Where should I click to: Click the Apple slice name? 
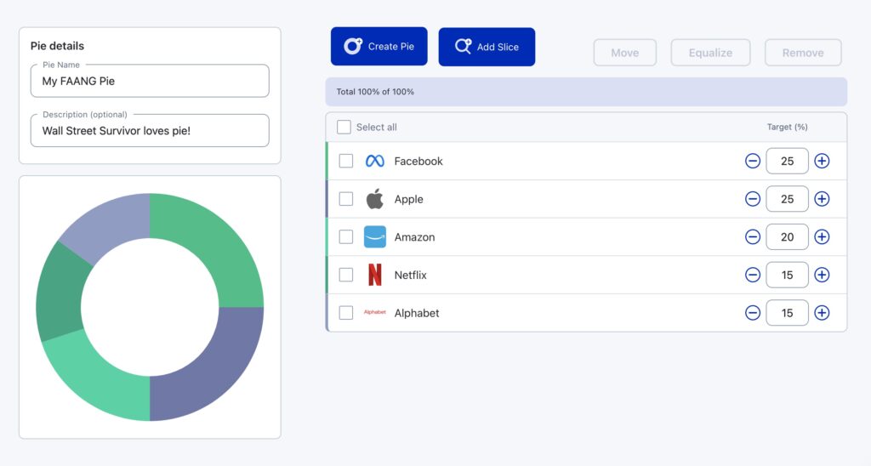tap(409, 199)
